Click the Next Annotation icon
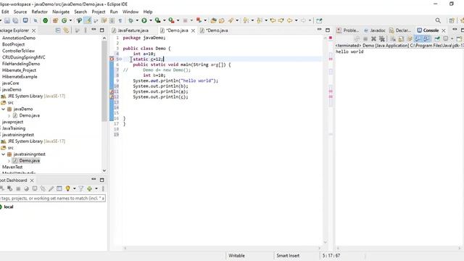The height and width of the screenshot is (261, 464). click(246, 20)
